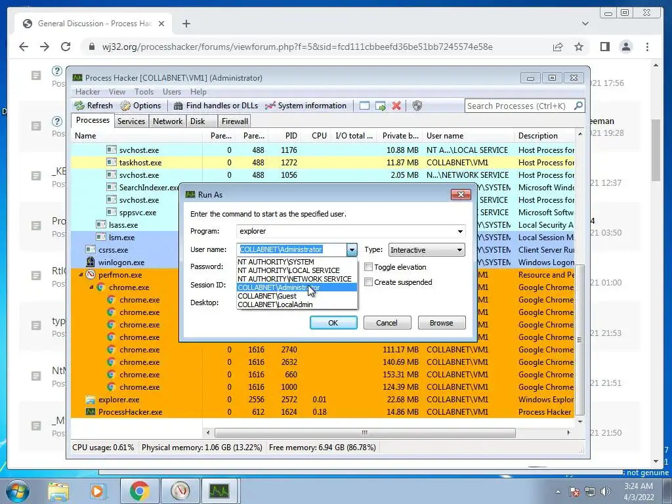Click Browse in Run As dialog
The height and width of the screenshot is (504, 672).
(442, 323)
